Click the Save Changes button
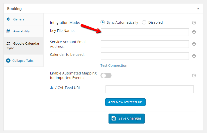 [x=127, y=119]
